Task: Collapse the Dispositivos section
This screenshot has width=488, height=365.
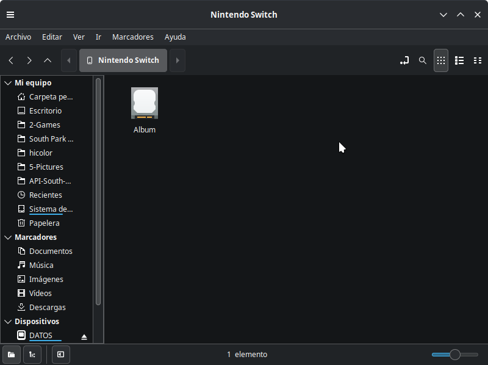Action: pos(8,322)
